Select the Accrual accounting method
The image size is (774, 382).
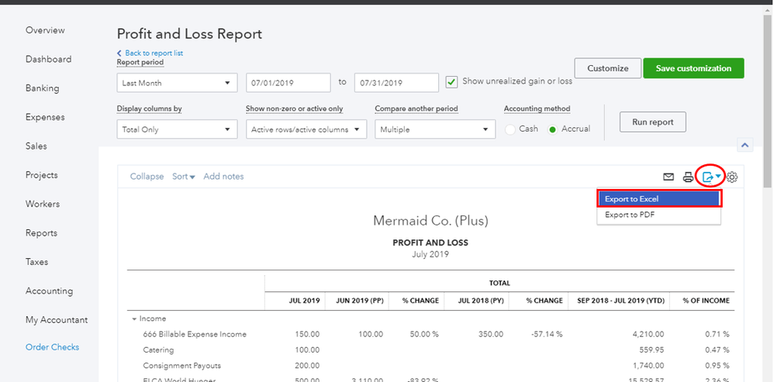(x=552, y=129)
